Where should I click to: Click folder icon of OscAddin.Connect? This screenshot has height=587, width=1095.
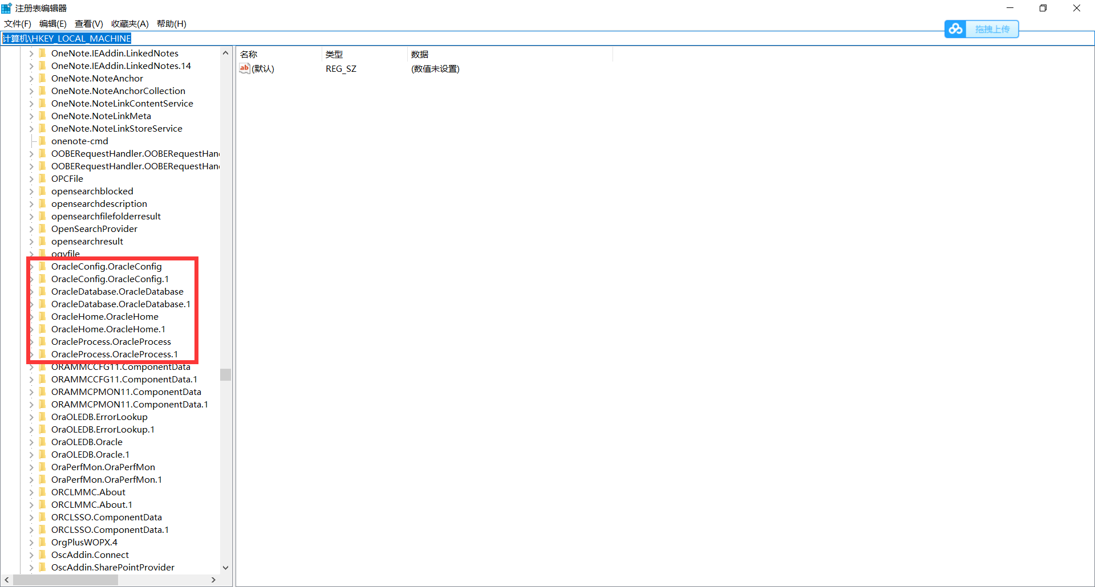[42, 555]
